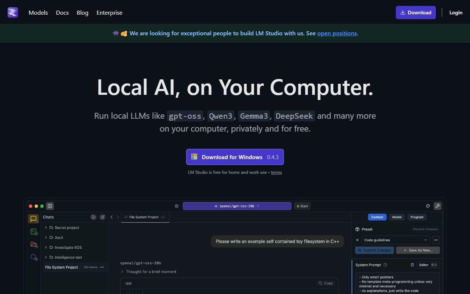Open My Models via the red folder icon

pyautogui.click(x=33, y=244)
